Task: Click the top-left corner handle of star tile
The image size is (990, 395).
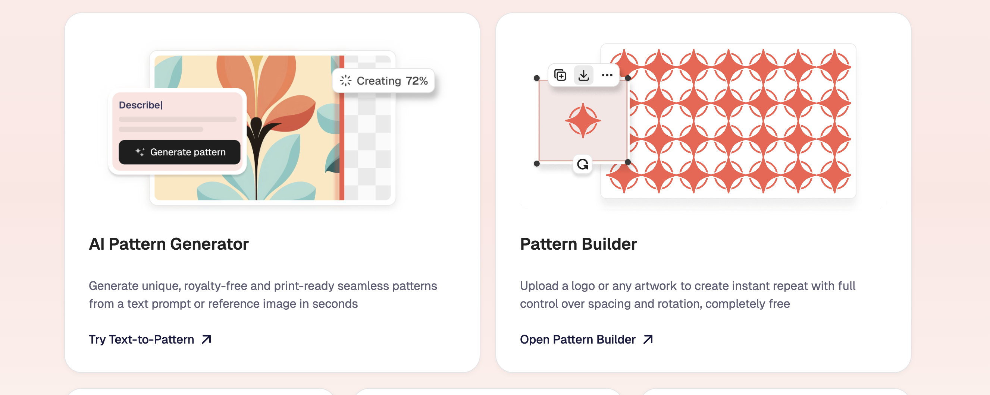Action: [x=537, y=78]
